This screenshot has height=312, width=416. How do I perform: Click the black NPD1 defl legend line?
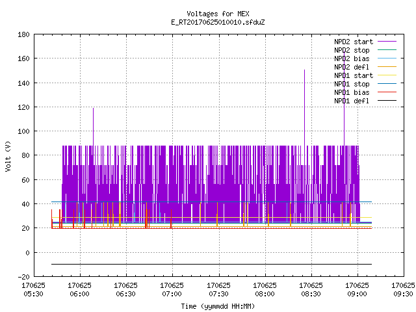tap(387, 101)
